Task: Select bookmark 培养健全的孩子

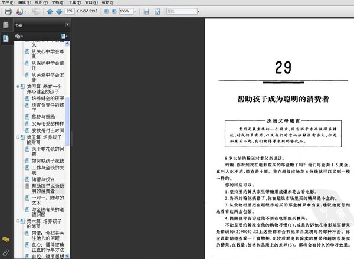Action: click(48, 98)
